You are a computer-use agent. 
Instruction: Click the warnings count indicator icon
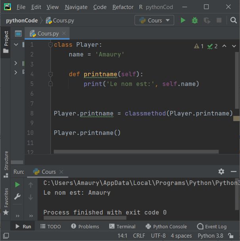[199, 46]
